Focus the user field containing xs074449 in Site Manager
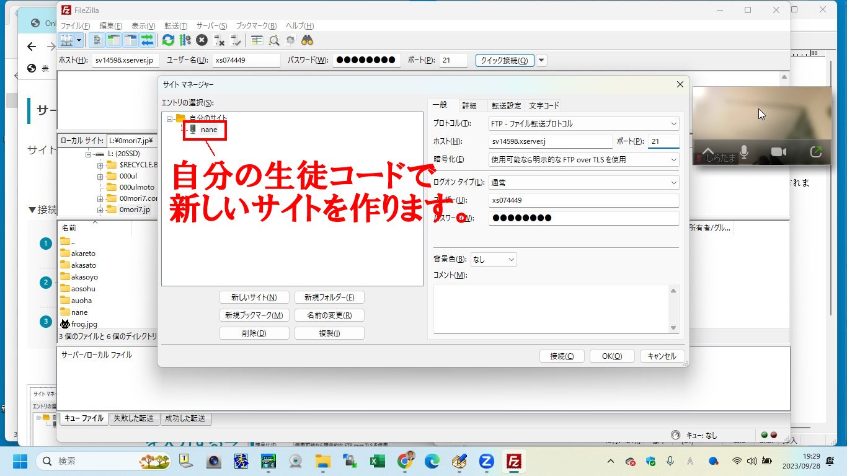 click(x=584, y=200)
